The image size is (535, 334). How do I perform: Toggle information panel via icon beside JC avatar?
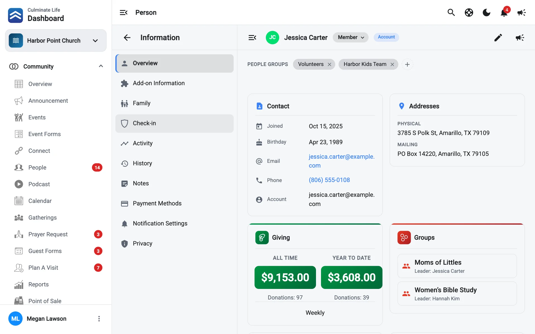pyautogui.click(x=252, y=38)
